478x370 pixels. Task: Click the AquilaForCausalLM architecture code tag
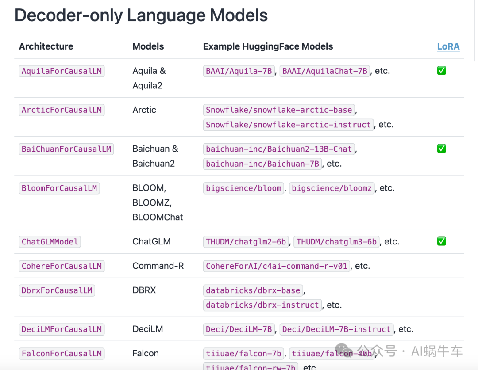[x=62, y=71]
